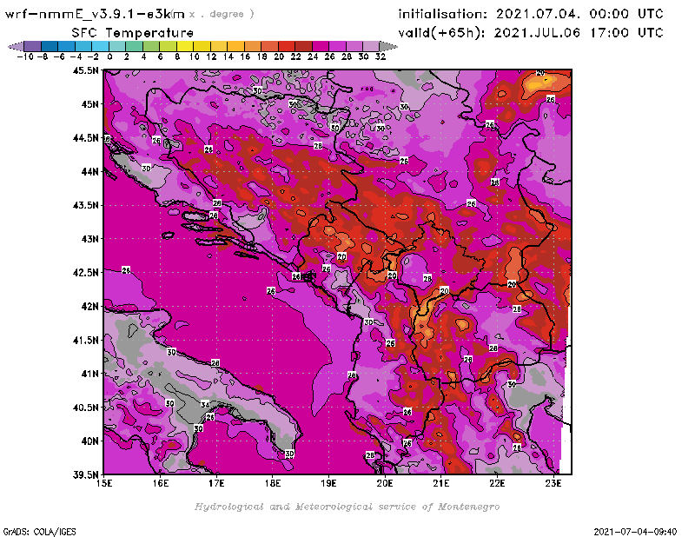Viewport: 695px width, 537px height.
Task: Click the '15E' longitude label
Action: coord(104,483)
